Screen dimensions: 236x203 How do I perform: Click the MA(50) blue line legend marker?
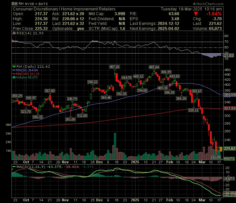click(14, 70)
